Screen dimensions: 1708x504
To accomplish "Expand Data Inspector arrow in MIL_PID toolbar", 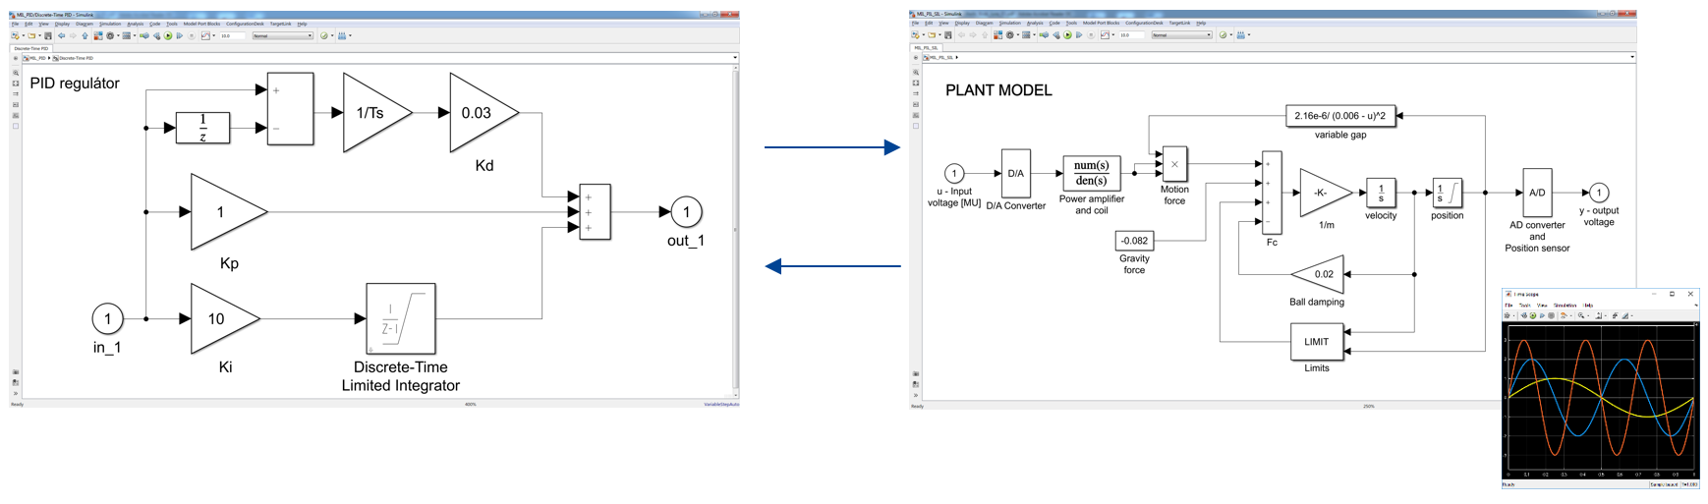I will coord(213,35).
